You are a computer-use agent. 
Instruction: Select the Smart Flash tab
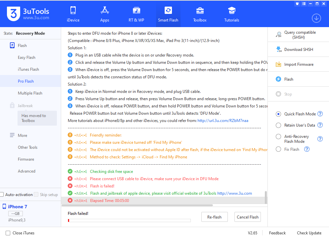(168, 14)
